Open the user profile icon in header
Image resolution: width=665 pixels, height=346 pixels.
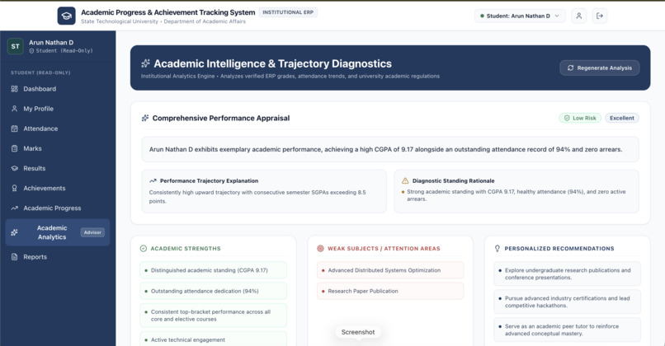coord(578,16)
